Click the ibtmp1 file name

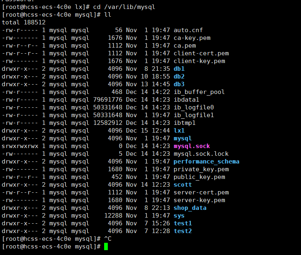point(185,123)
